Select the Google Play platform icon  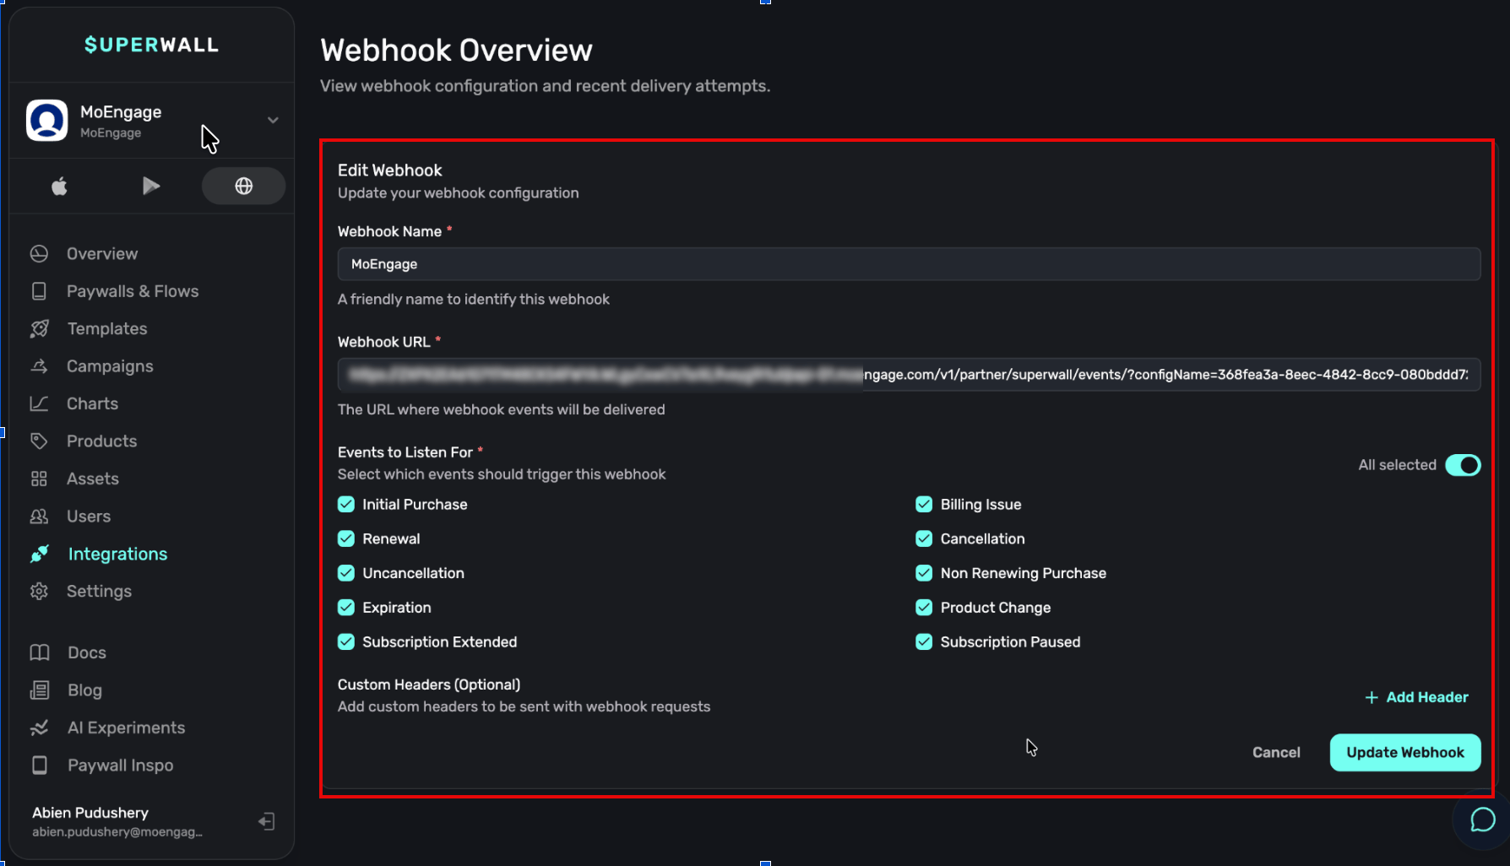pos(151,186)
